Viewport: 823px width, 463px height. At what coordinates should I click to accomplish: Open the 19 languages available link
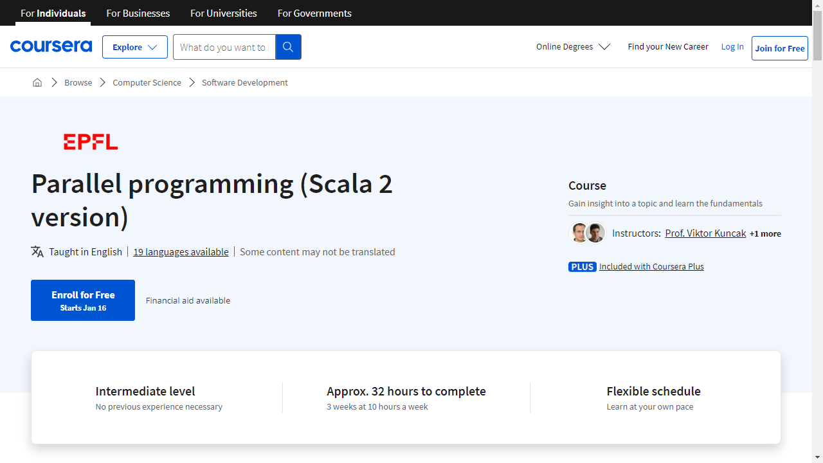pos(181,251)
